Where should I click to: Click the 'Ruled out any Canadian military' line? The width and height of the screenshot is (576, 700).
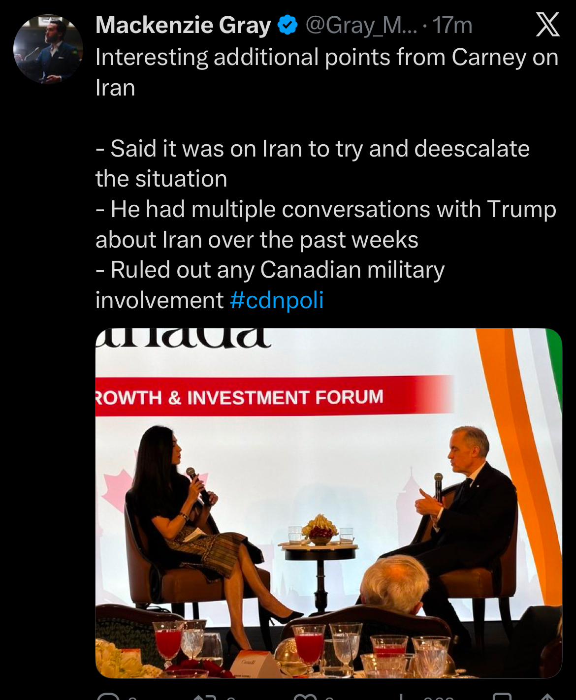tap(270, 270)
